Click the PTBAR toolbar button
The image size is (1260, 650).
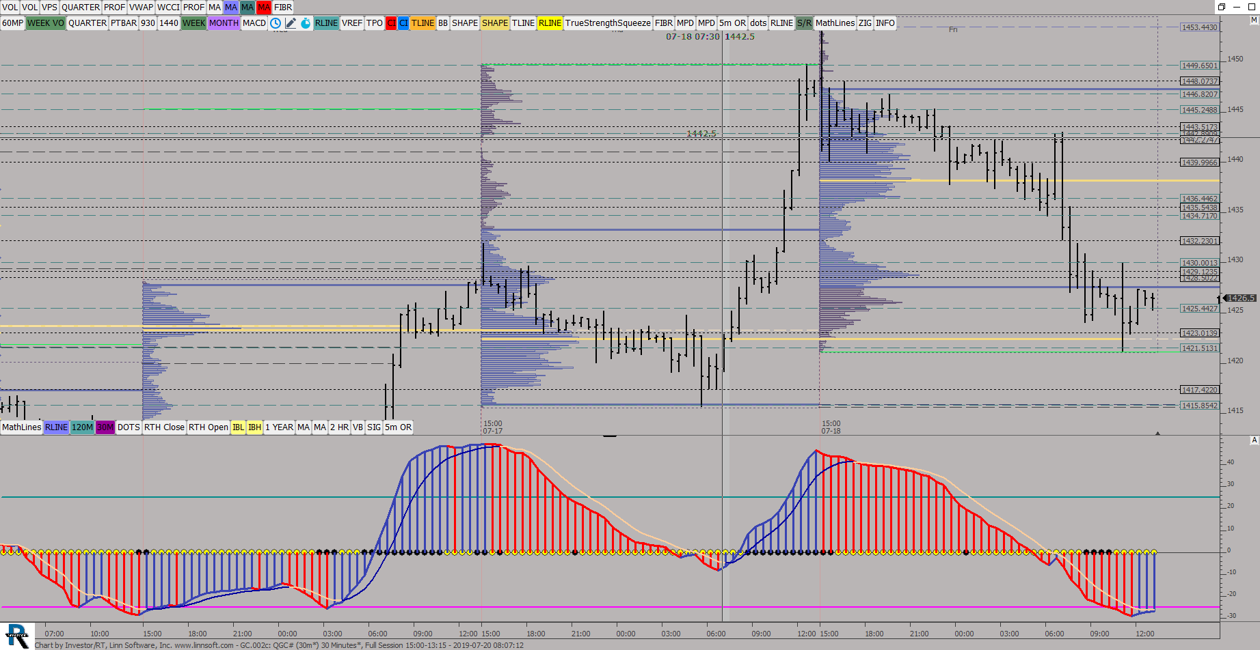[124, 23]
